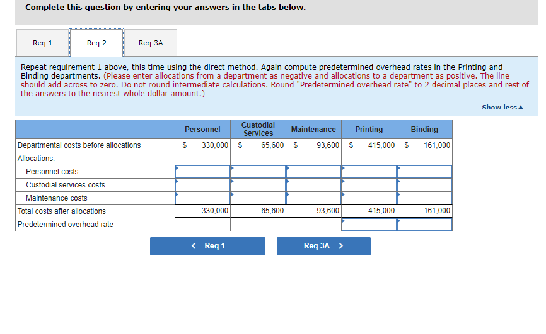This screenshot has height=334, width=546.
Task: Click Personnel costs cell under Maintenance column
Action: 313,172
